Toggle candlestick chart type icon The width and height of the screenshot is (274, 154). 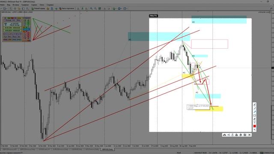tap(82, 9)
